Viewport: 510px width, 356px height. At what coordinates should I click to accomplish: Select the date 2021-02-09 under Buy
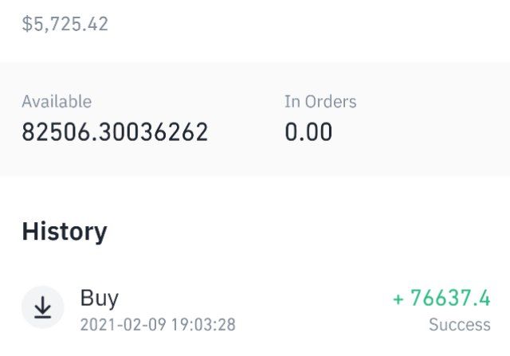click(123, 324)
